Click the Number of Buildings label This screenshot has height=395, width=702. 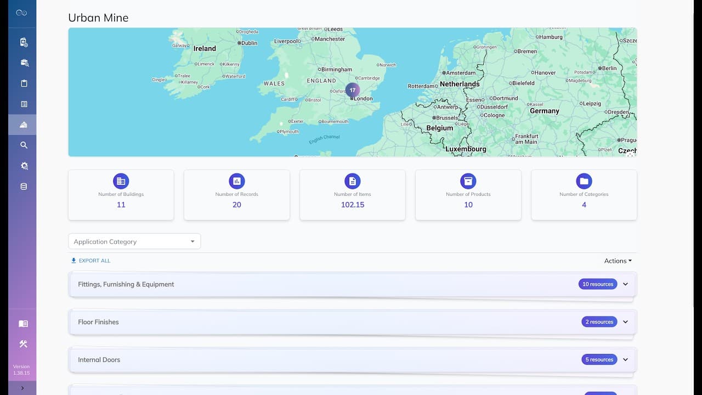121,194
